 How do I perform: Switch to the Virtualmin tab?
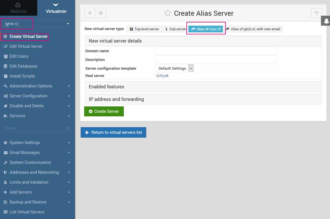click(x=56, y=8)
